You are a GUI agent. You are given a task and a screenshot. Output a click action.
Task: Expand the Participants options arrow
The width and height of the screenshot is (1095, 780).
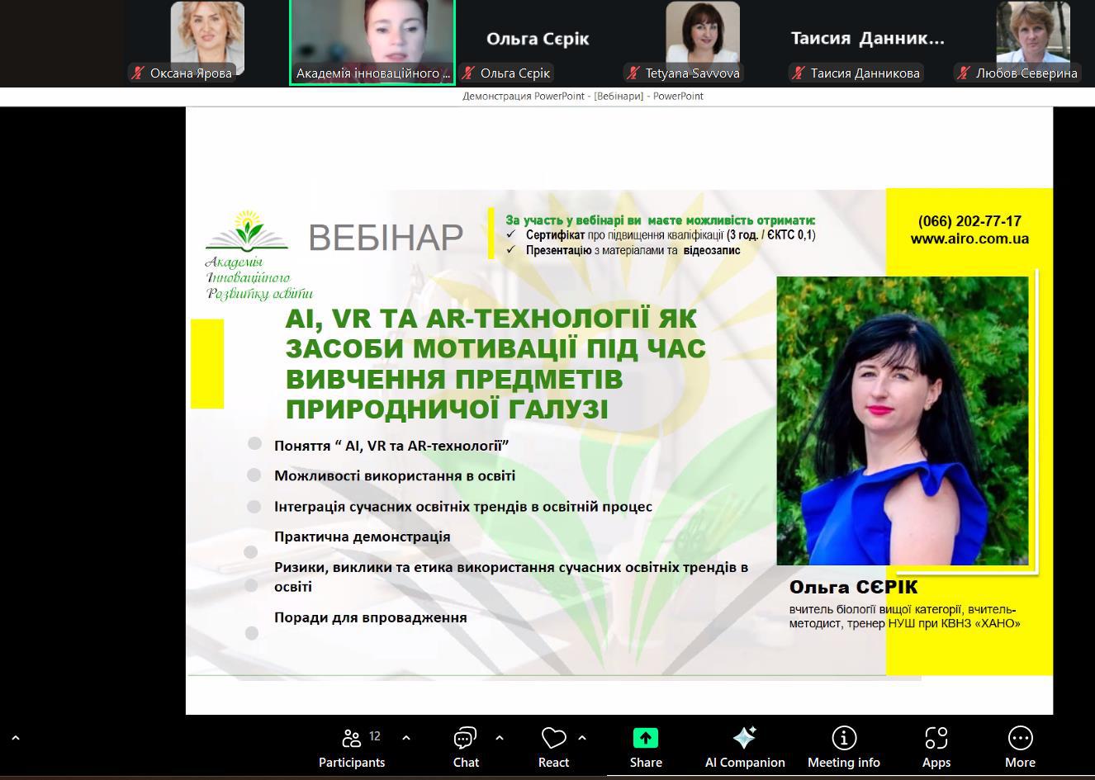coord(406,738)
